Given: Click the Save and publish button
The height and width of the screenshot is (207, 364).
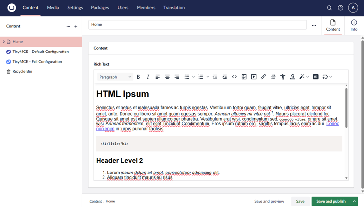Looking at the screenshot, I should pyautogui.click(x=331, y=201).
